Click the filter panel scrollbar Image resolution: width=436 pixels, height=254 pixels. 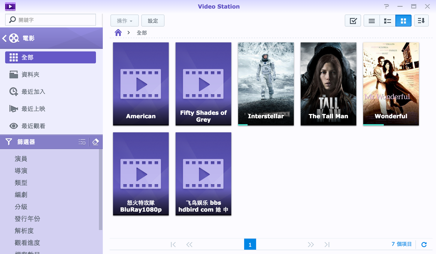(101, 189)
